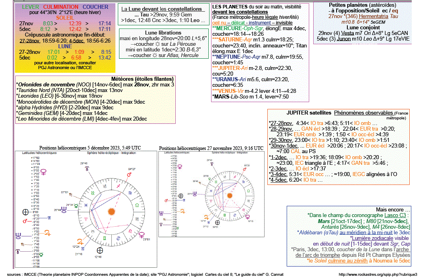Select Uranus symbol near 21°18 on 5 décembre wheel
The image size is (427, 279).
[x=83, y=248]
